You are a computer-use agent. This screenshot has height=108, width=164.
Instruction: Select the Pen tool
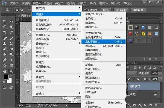(5, 60)
